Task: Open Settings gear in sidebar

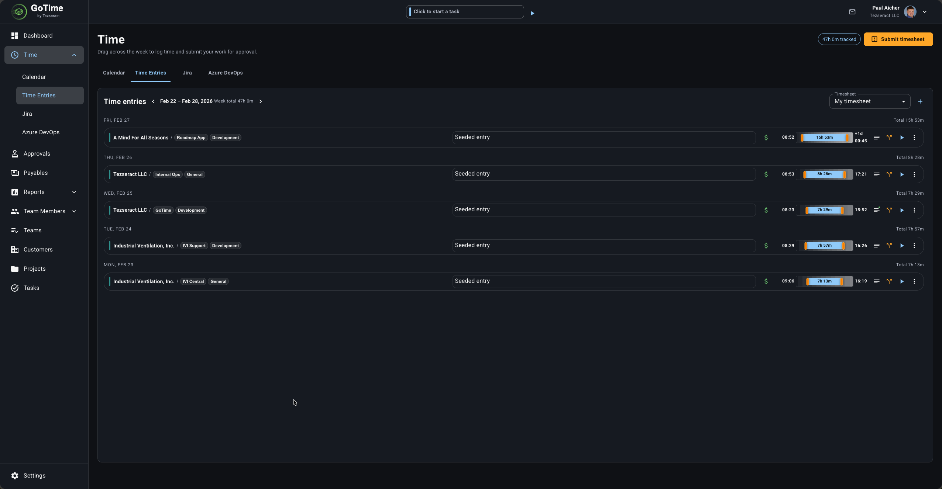Action: (x=15, y=475)
